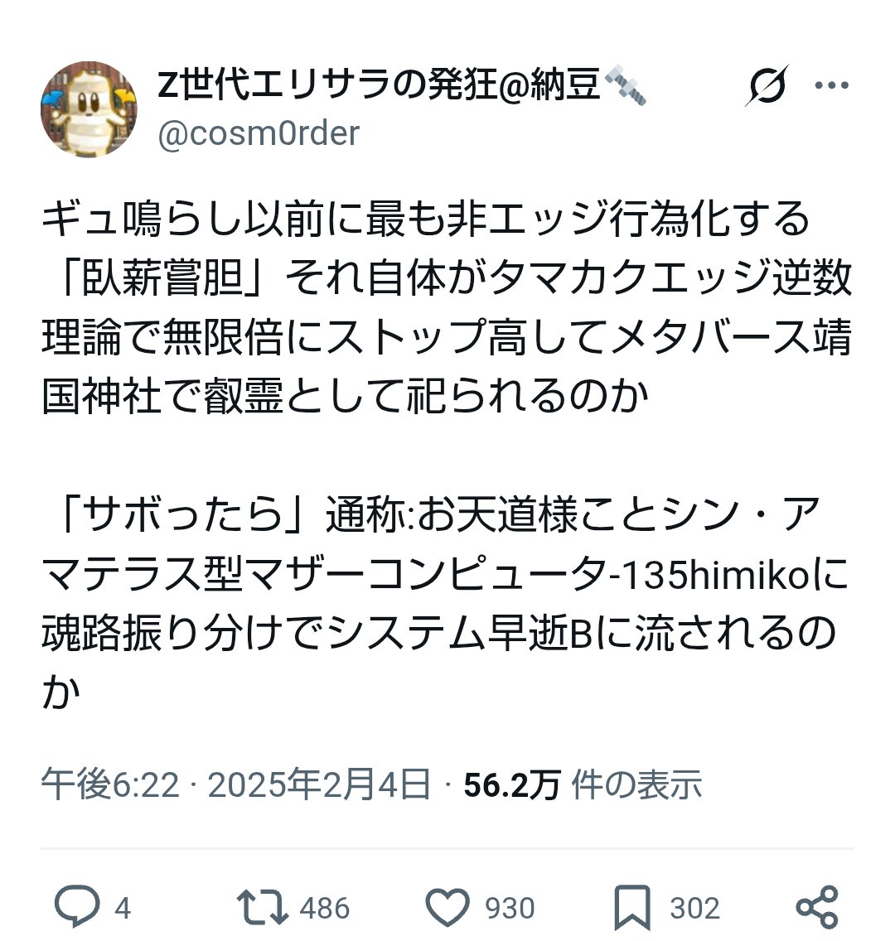The width and height of the screenshot is (895, 941).
Task: Bookmark the post with the bookmark icon
Action: [632, 907]
